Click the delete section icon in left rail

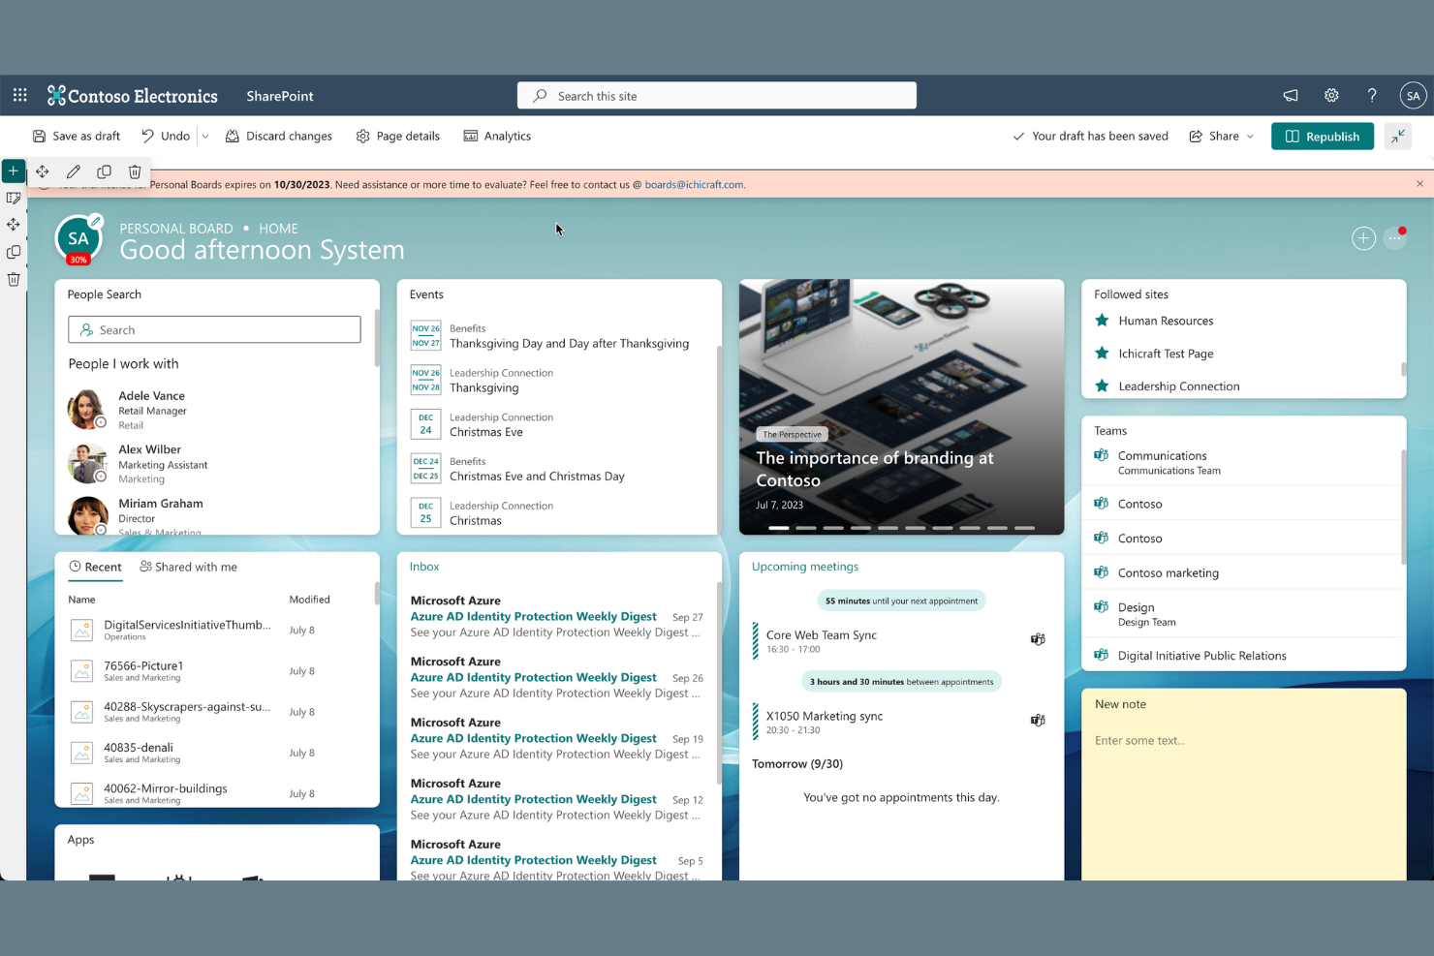click(x=14, y=279)
